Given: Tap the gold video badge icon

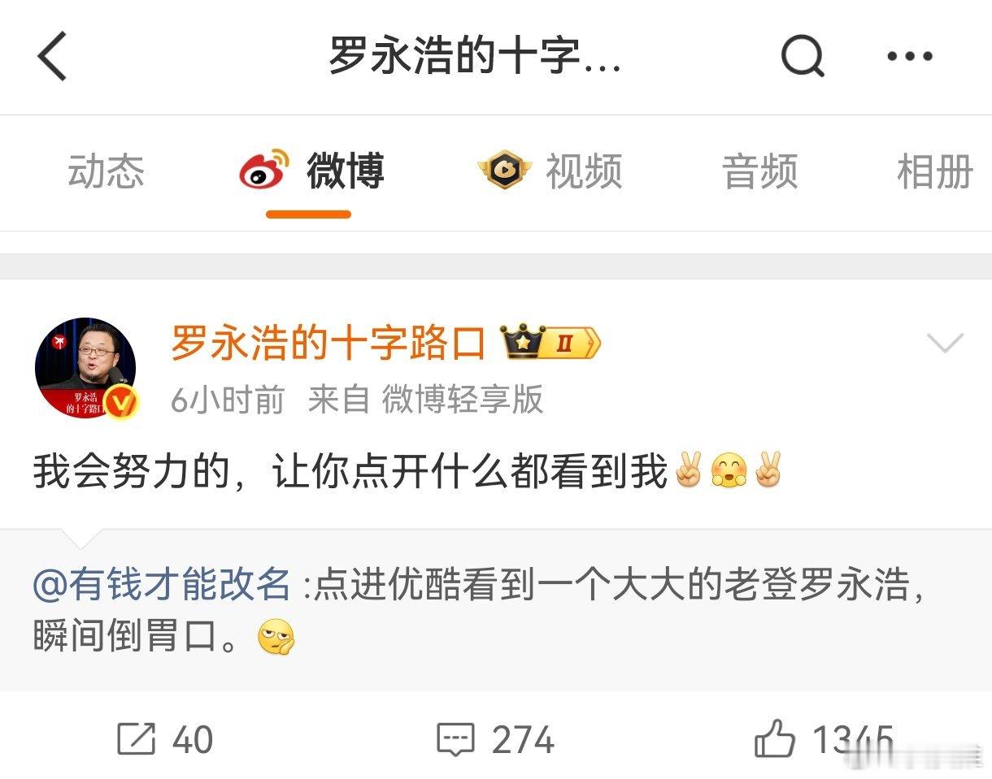Looking at the screenshot, I should (505, 170).
